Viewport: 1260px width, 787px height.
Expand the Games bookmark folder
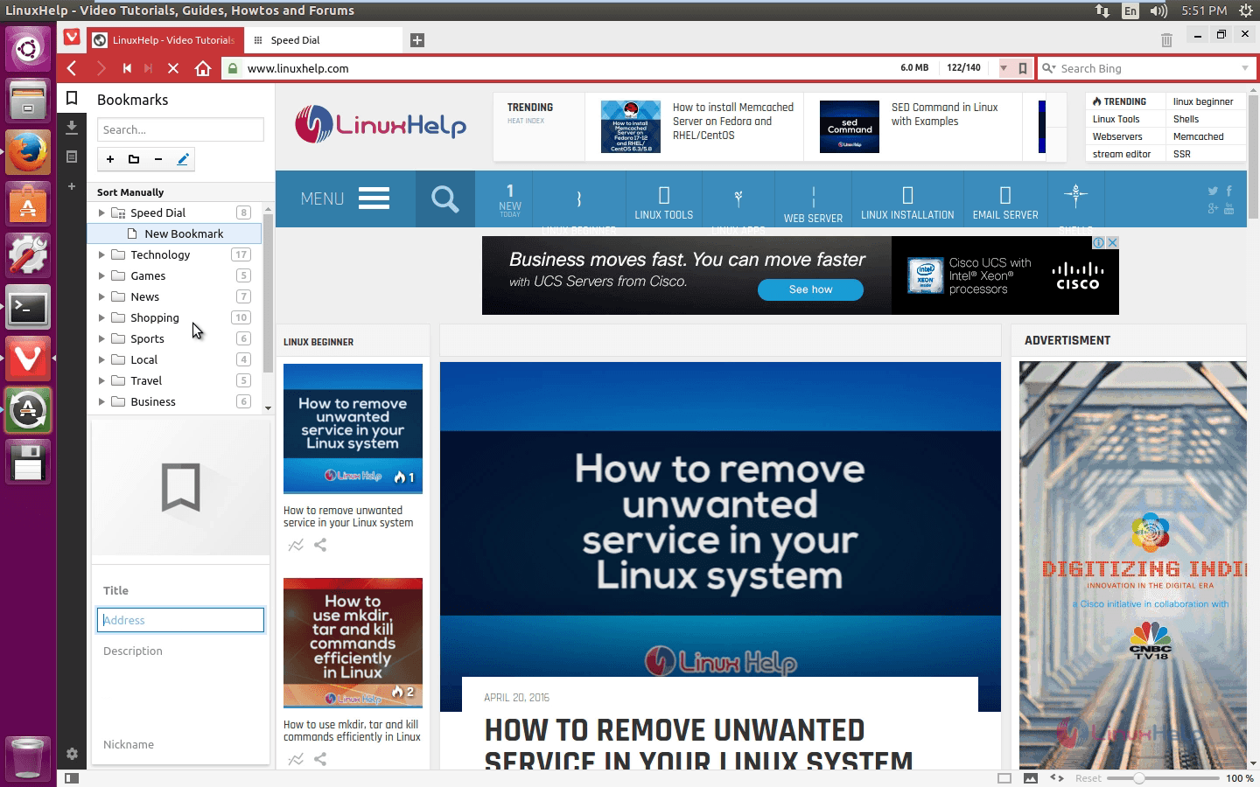click(x=101, y=275)
